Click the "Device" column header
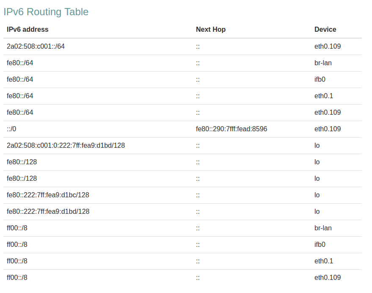The image size is (372, 293). [325, 30]
